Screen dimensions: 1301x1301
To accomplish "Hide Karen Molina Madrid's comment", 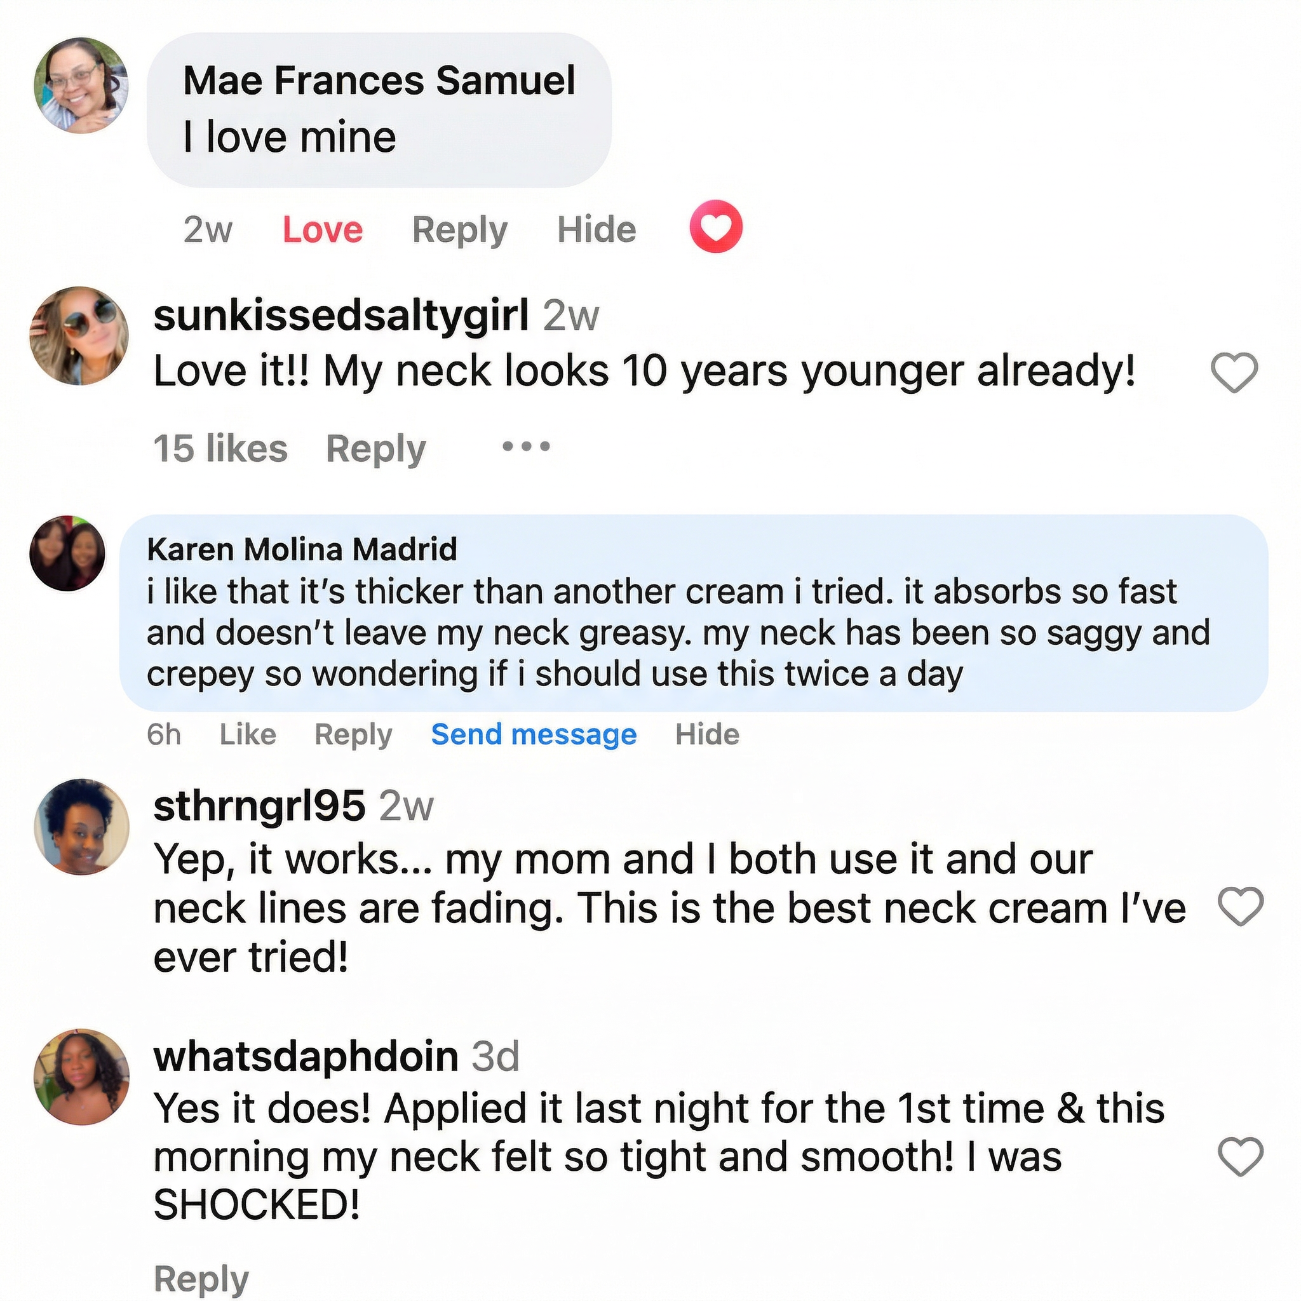I will pos(707,734).
